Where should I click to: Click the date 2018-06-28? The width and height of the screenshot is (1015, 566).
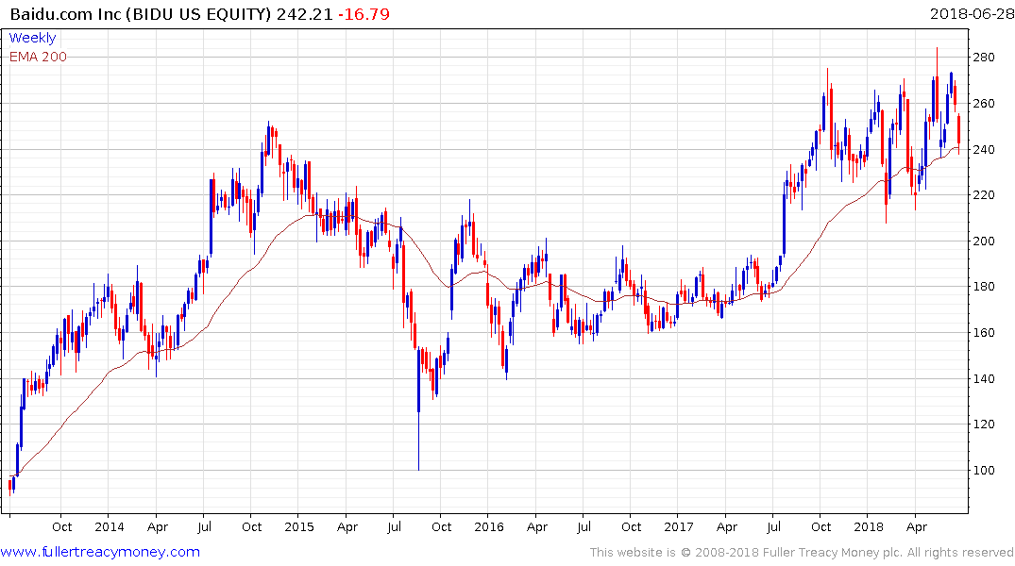point(971,14)
